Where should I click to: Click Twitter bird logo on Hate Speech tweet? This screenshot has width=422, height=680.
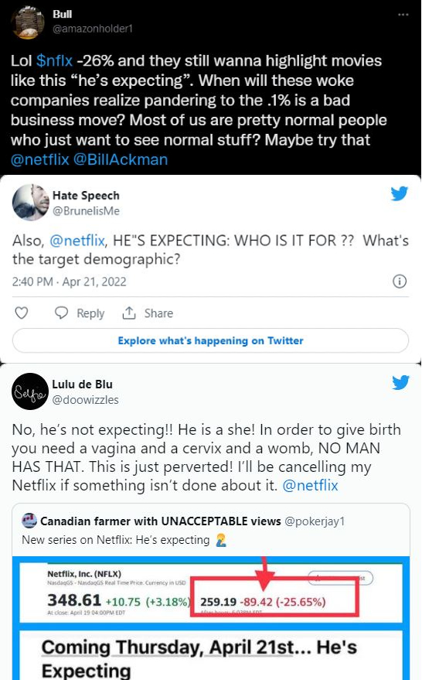[399, 193]
